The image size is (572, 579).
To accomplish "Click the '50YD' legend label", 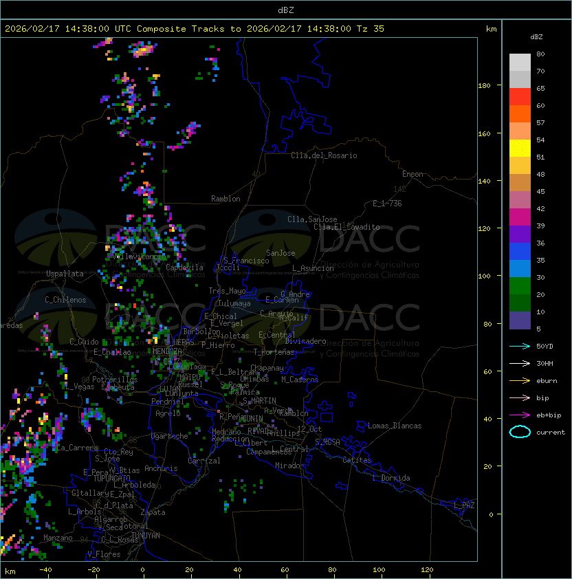I will [544, 347].
